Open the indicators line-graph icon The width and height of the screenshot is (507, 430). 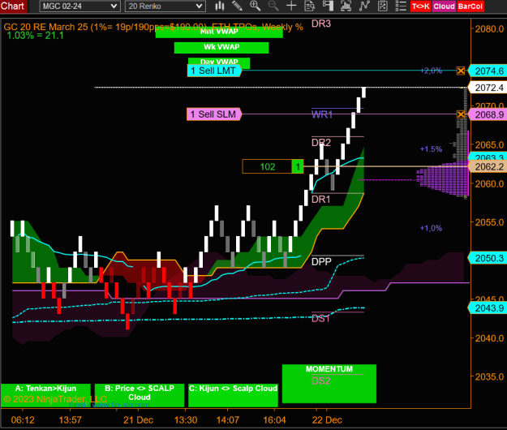[364, 6]
